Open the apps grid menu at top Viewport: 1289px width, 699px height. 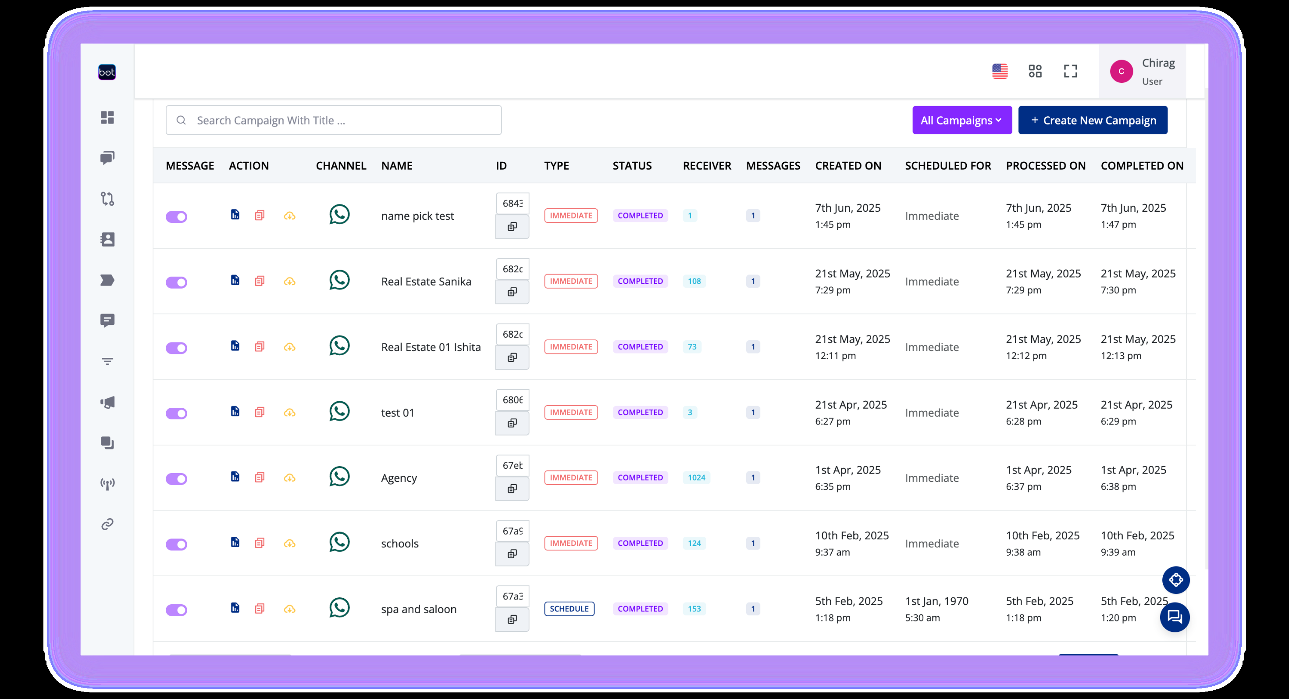tap(1034, 71)
